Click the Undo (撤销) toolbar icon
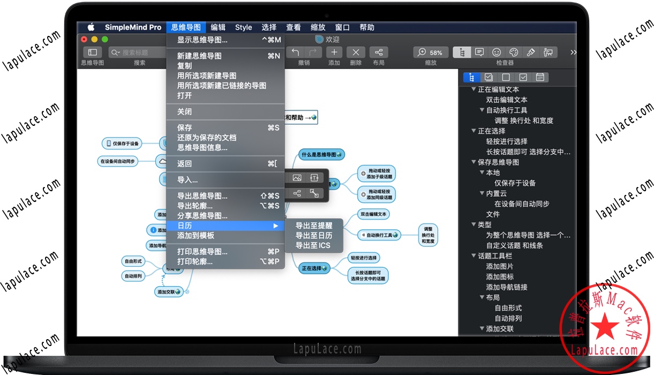The image size is (654, 375). 295,52
